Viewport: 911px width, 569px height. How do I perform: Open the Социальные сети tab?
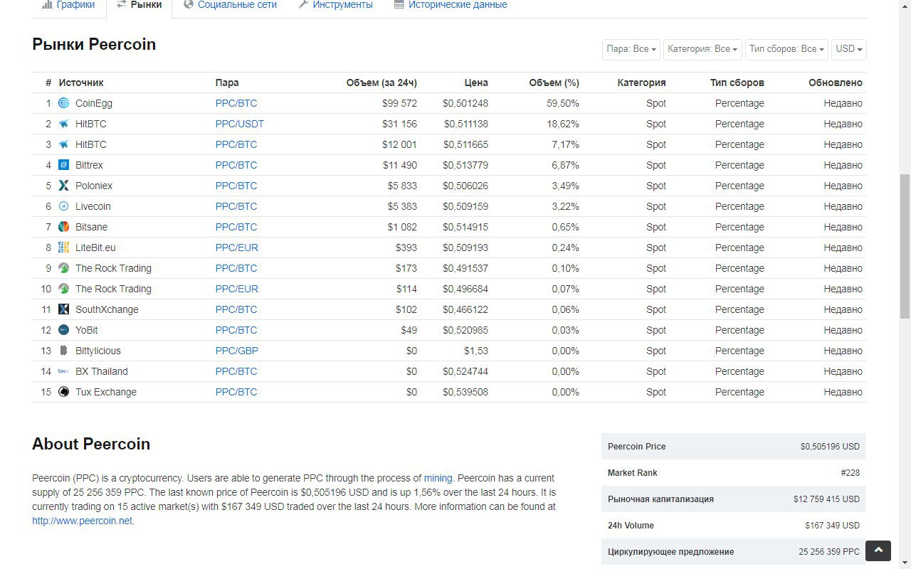[x=230, y=5]
